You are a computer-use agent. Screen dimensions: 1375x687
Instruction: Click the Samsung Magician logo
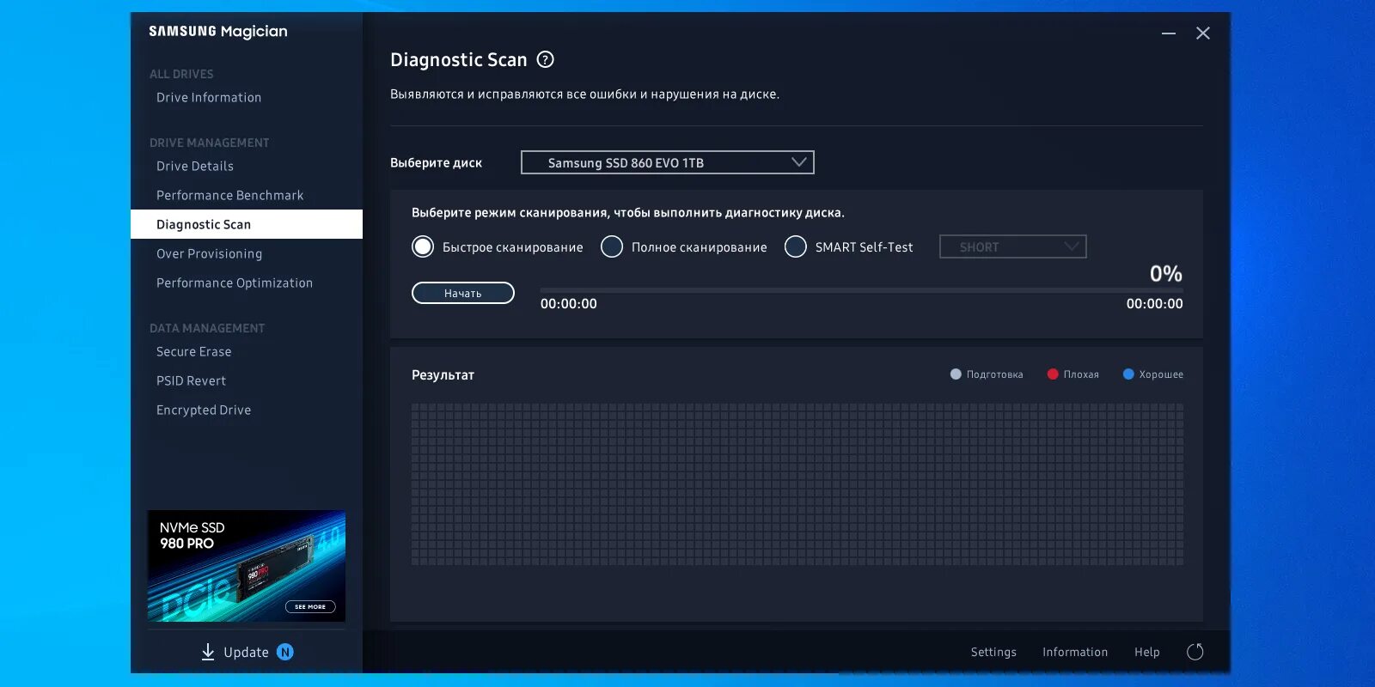pos(218,32)
